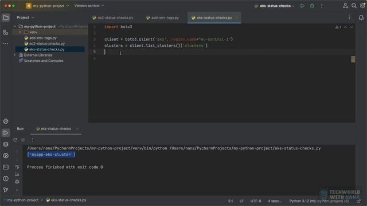Select ec2-status-checks.py in project tree

(x=47, y=43)
